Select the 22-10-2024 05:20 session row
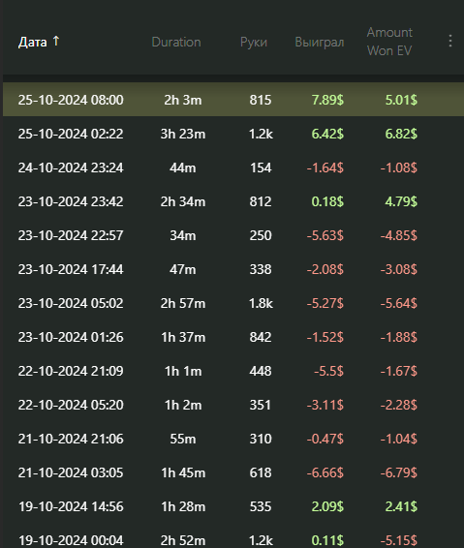This screenshot has height=548, width=464. pyautogui.click(x=233, y=405)
